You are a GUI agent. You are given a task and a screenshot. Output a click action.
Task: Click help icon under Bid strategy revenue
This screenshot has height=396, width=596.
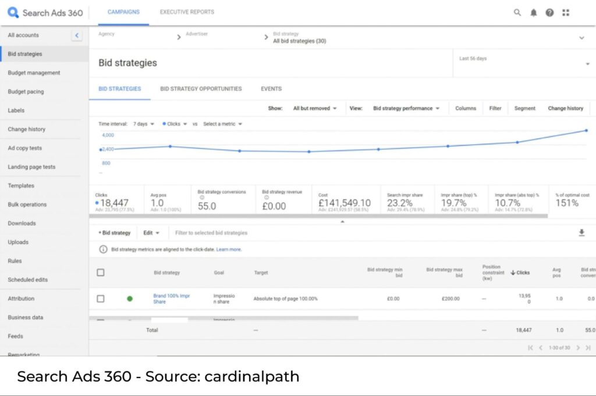point(267,198)
